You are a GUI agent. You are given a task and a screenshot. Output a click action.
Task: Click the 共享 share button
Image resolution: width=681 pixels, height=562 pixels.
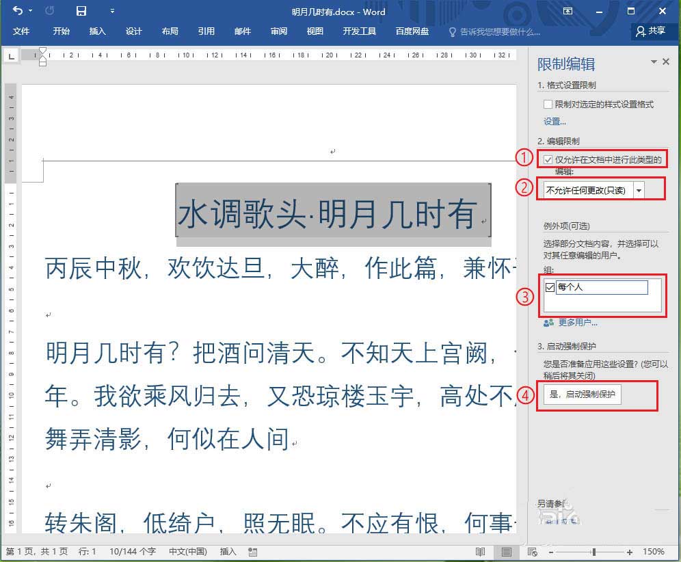(x=650, y=31)
